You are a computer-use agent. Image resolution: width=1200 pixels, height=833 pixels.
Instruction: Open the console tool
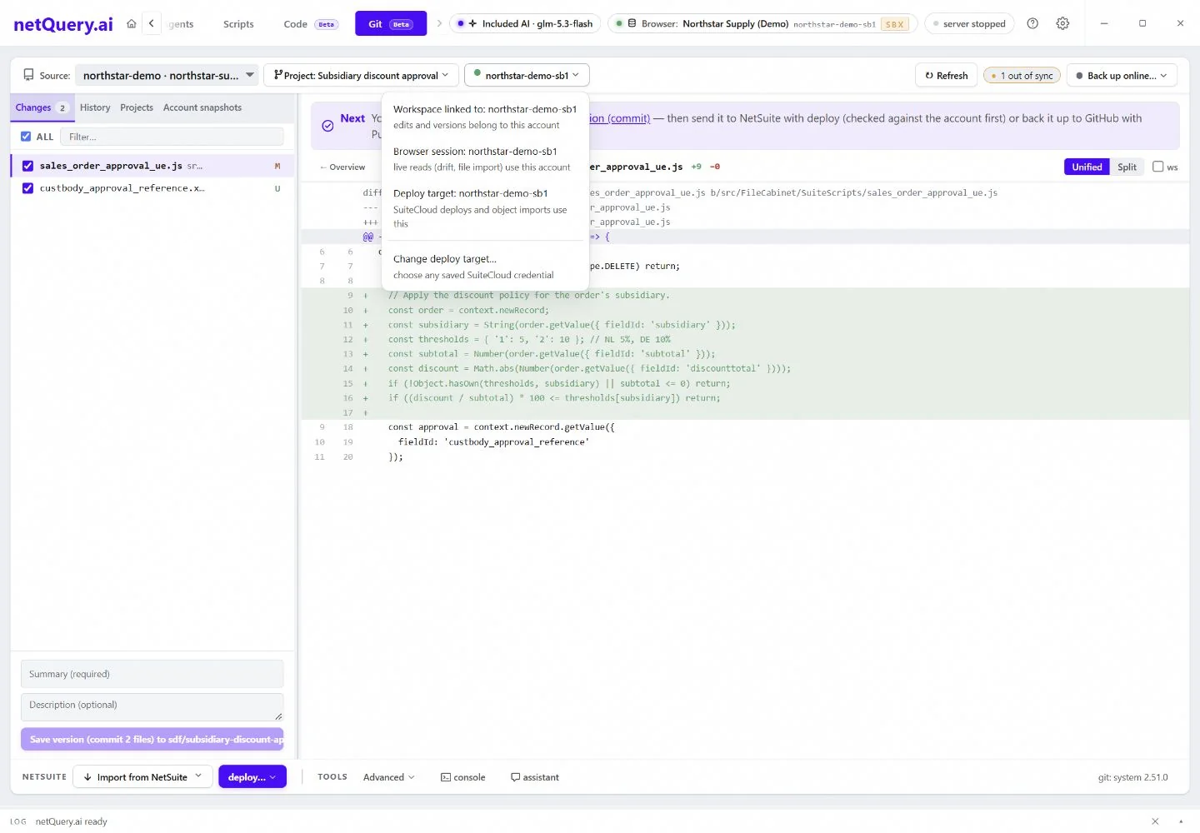(x=463, y=777)
